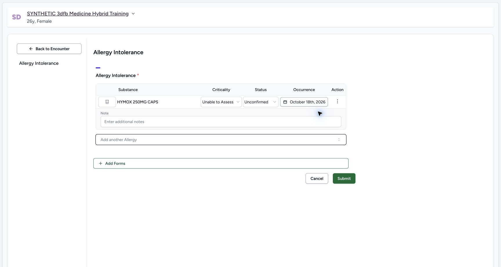The height and width of the screenshot is (267, 501).
Task: Focus the additional notes input field
Action: (221, 122)
